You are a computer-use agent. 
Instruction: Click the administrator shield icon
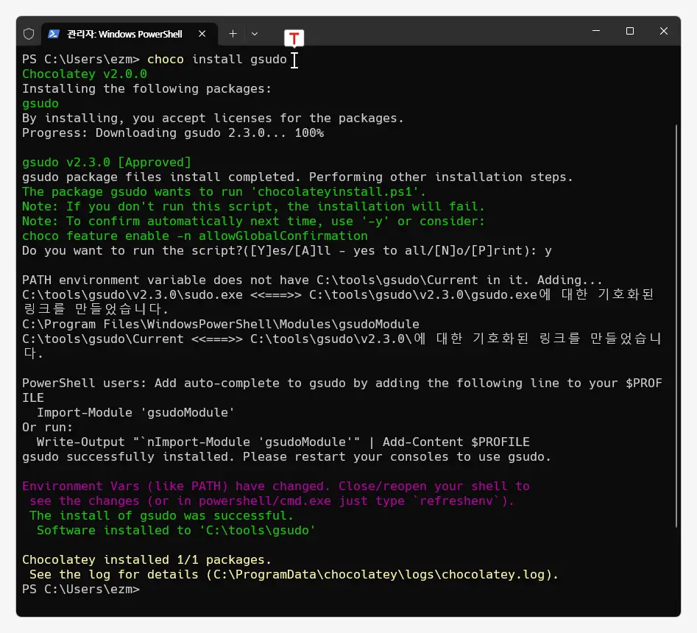(29, 34)
